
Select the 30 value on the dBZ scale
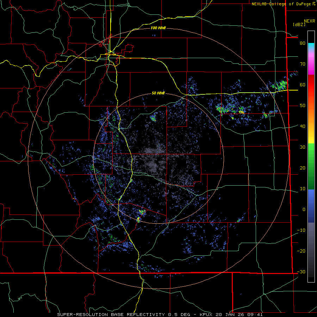(x=303, y=147)
